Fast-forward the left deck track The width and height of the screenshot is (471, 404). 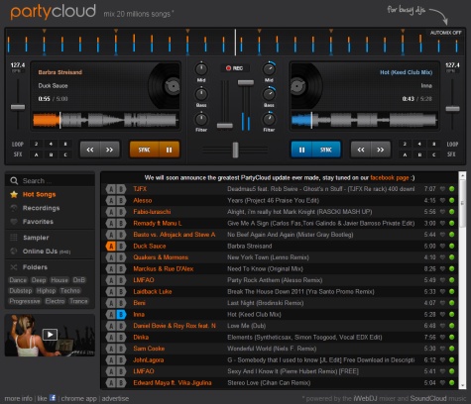tap(109, 150)
